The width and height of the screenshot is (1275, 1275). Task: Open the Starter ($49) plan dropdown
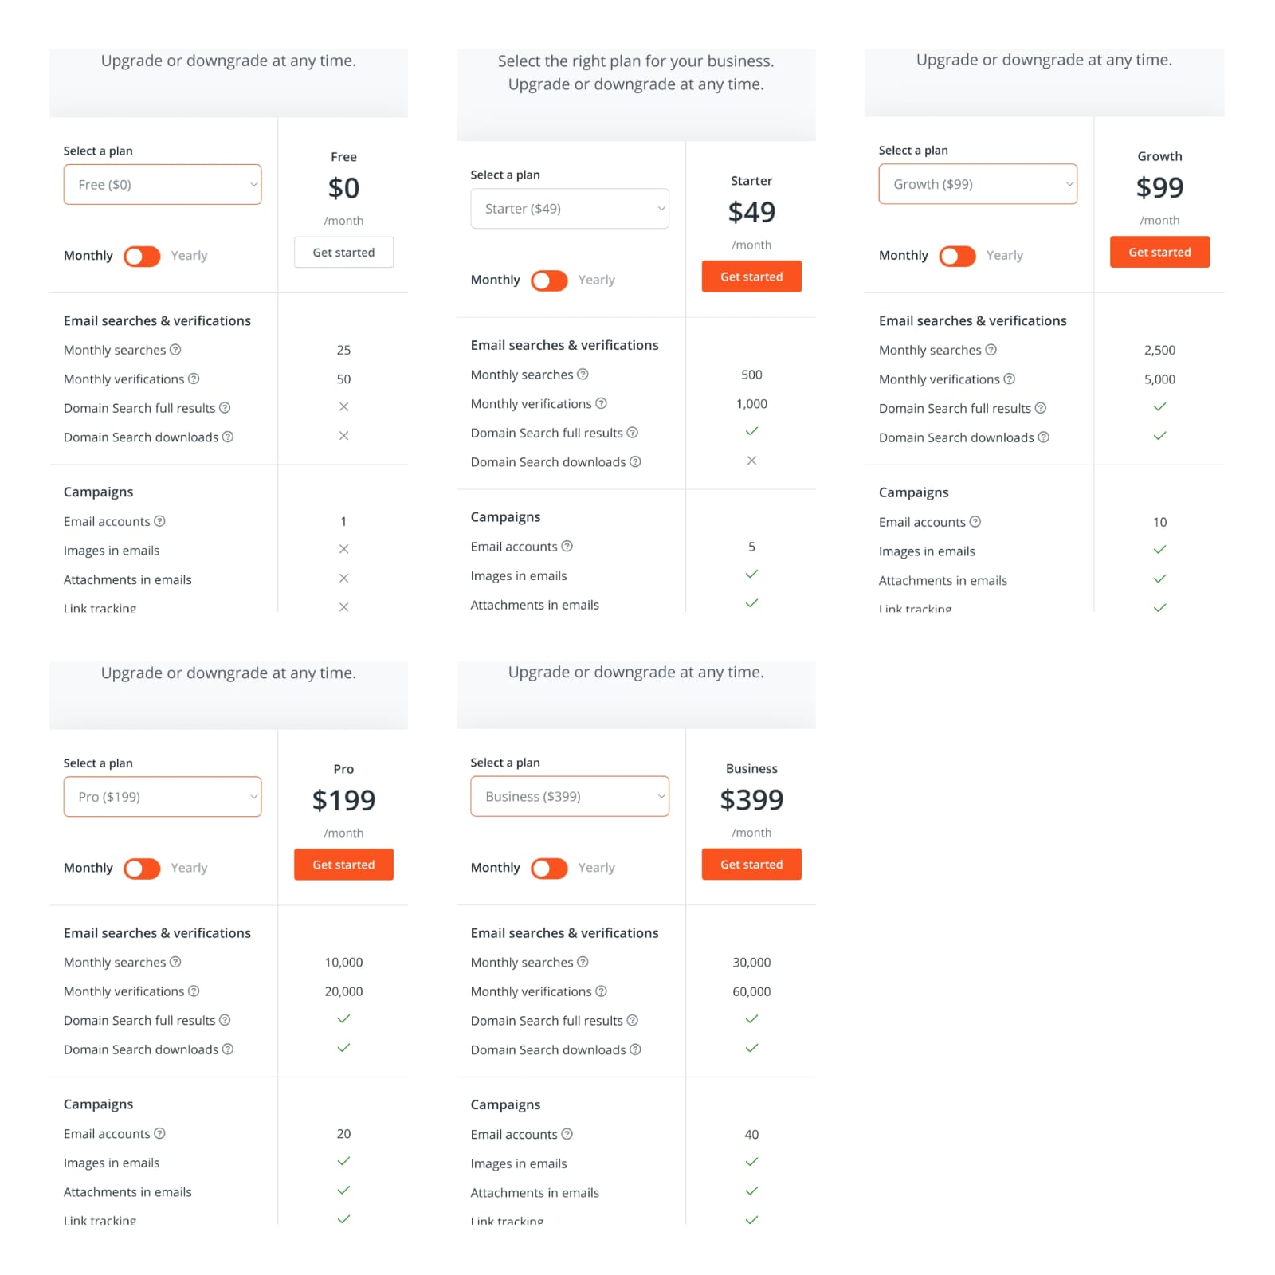click(x=570, y=209)
